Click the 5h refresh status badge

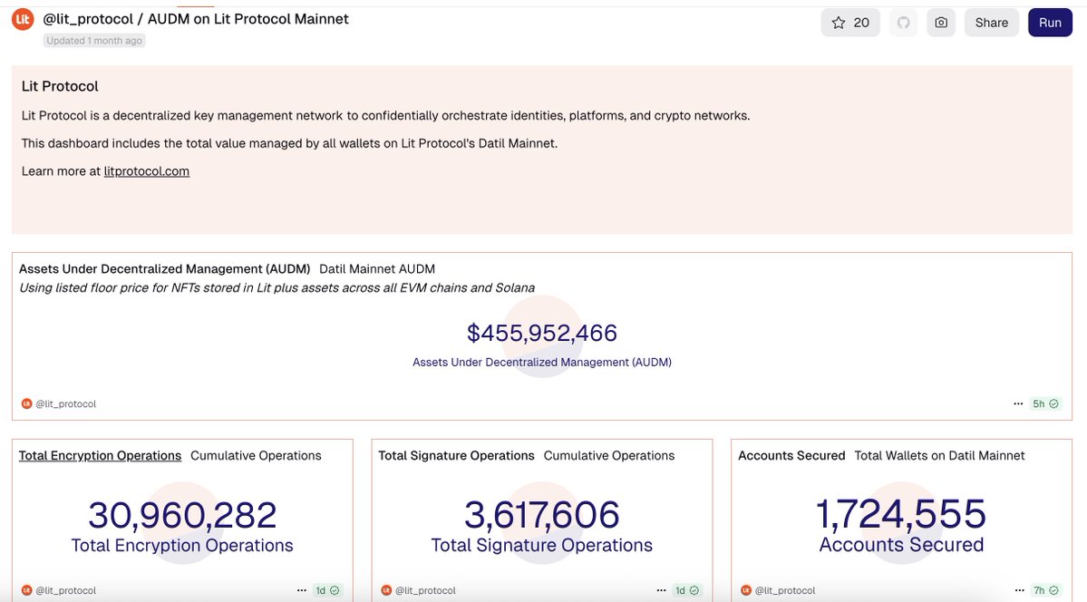pyautogui.click(x=1045, y=403)
